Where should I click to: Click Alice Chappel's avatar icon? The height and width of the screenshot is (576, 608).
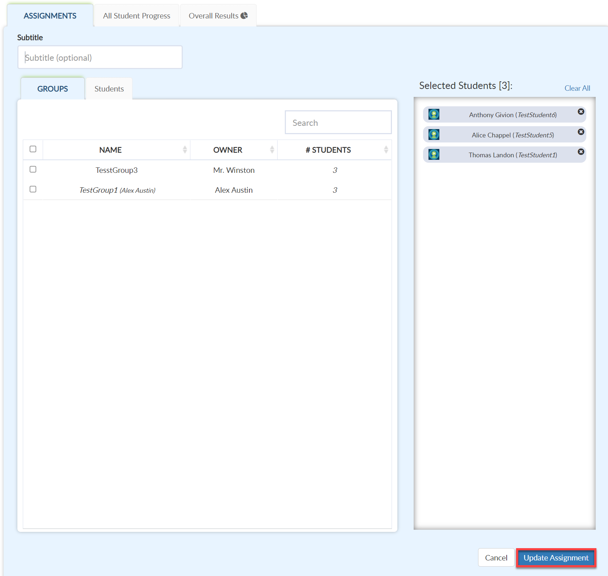coord(434,135)
